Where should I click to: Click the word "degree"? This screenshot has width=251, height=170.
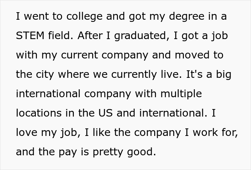(179, 17)
